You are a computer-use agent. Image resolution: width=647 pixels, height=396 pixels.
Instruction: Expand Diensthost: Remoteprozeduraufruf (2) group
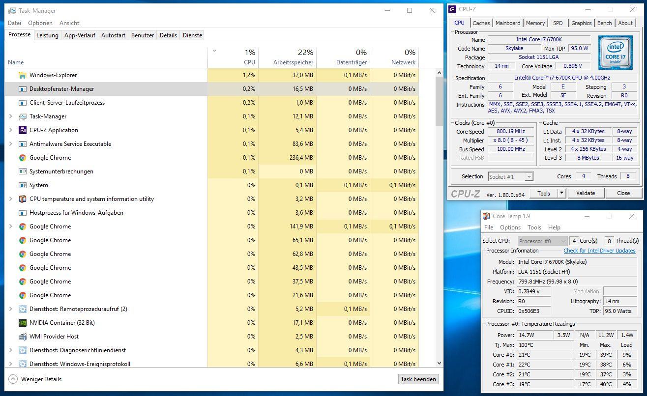(11, 309)
